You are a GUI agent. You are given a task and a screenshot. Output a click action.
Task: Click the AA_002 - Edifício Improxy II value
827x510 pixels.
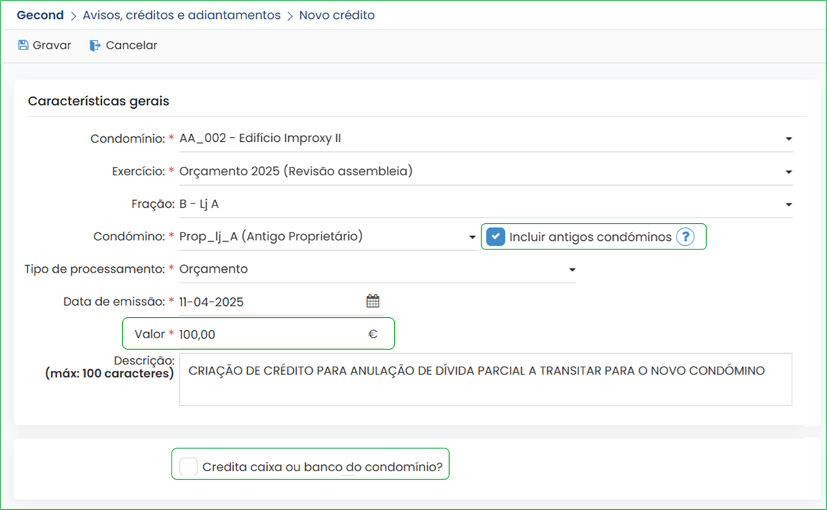point(260,138)
